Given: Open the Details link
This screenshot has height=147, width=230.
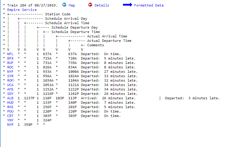Looking at the screenshot, I should click(x=102, y=5).
